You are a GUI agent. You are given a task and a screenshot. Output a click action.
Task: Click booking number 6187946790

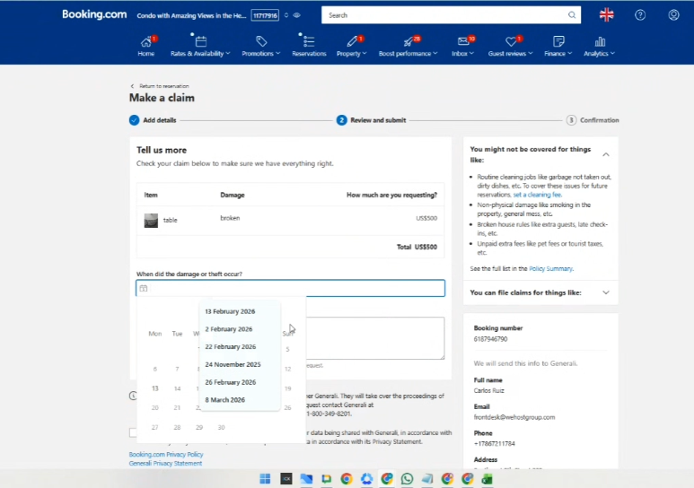click(490, 339)
